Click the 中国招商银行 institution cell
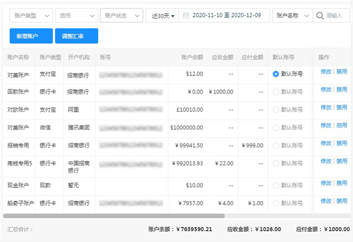This screenshot has height=242, width=353. 79,167
